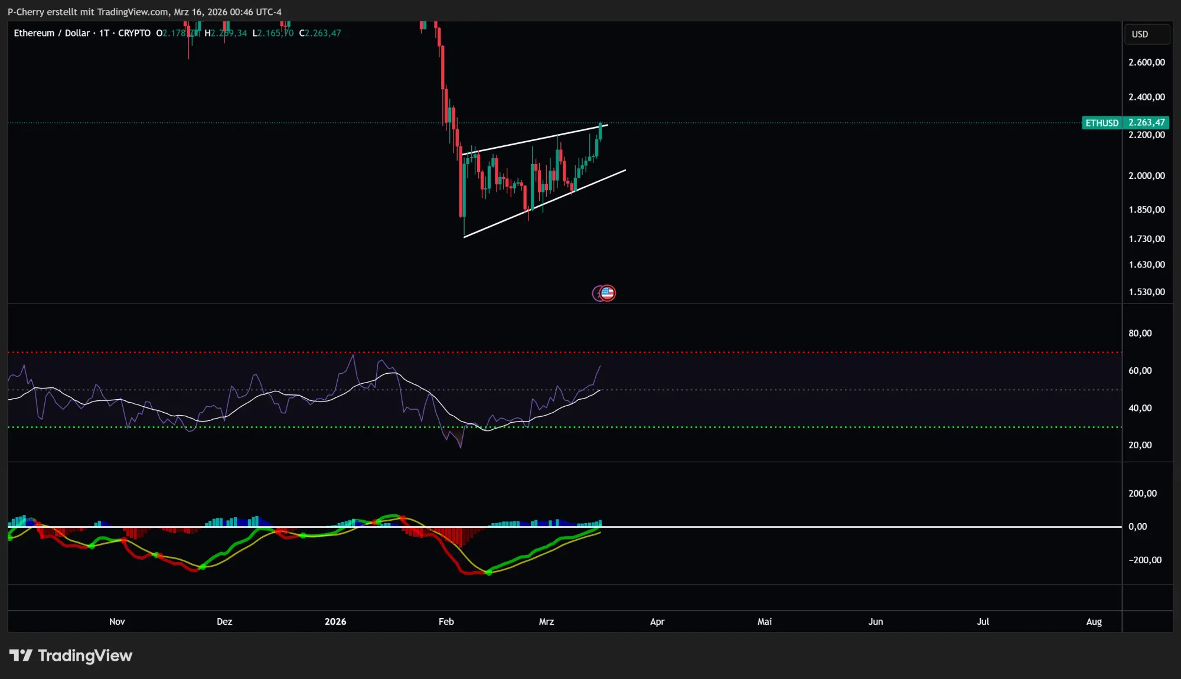Viewport: 1181px width, 679px height.
Task: Select the latest green candle at the channel top
Action: 600,131
